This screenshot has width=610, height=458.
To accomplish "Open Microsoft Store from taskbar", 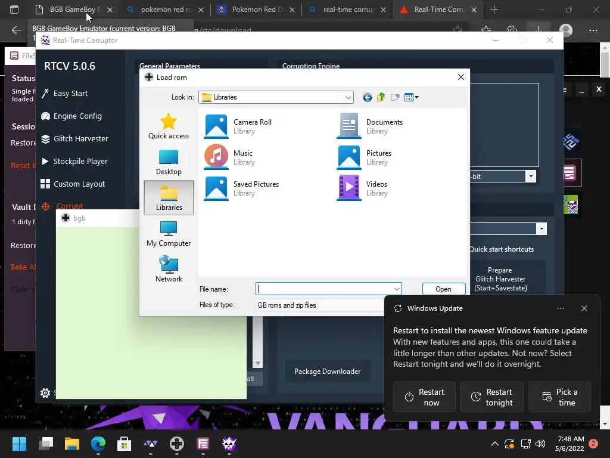I will 124,444.
